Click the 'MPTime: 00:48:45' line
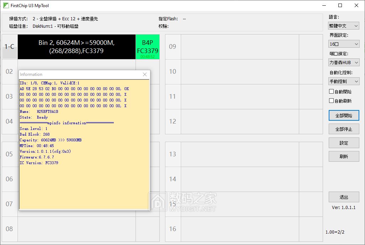This screenshot has width=365, height=245. click(37, 146)
